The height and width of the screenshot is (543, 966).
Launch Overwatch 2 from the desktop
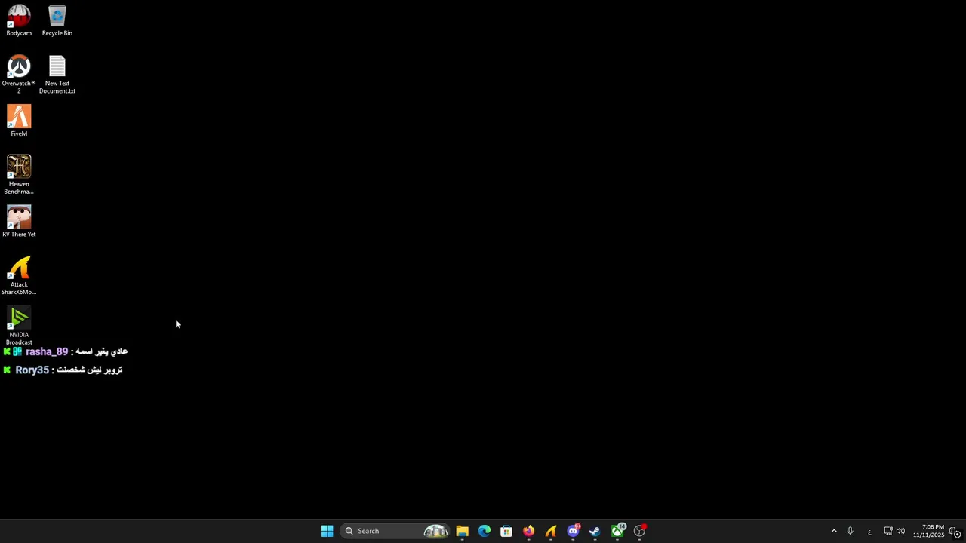[19, 74]
